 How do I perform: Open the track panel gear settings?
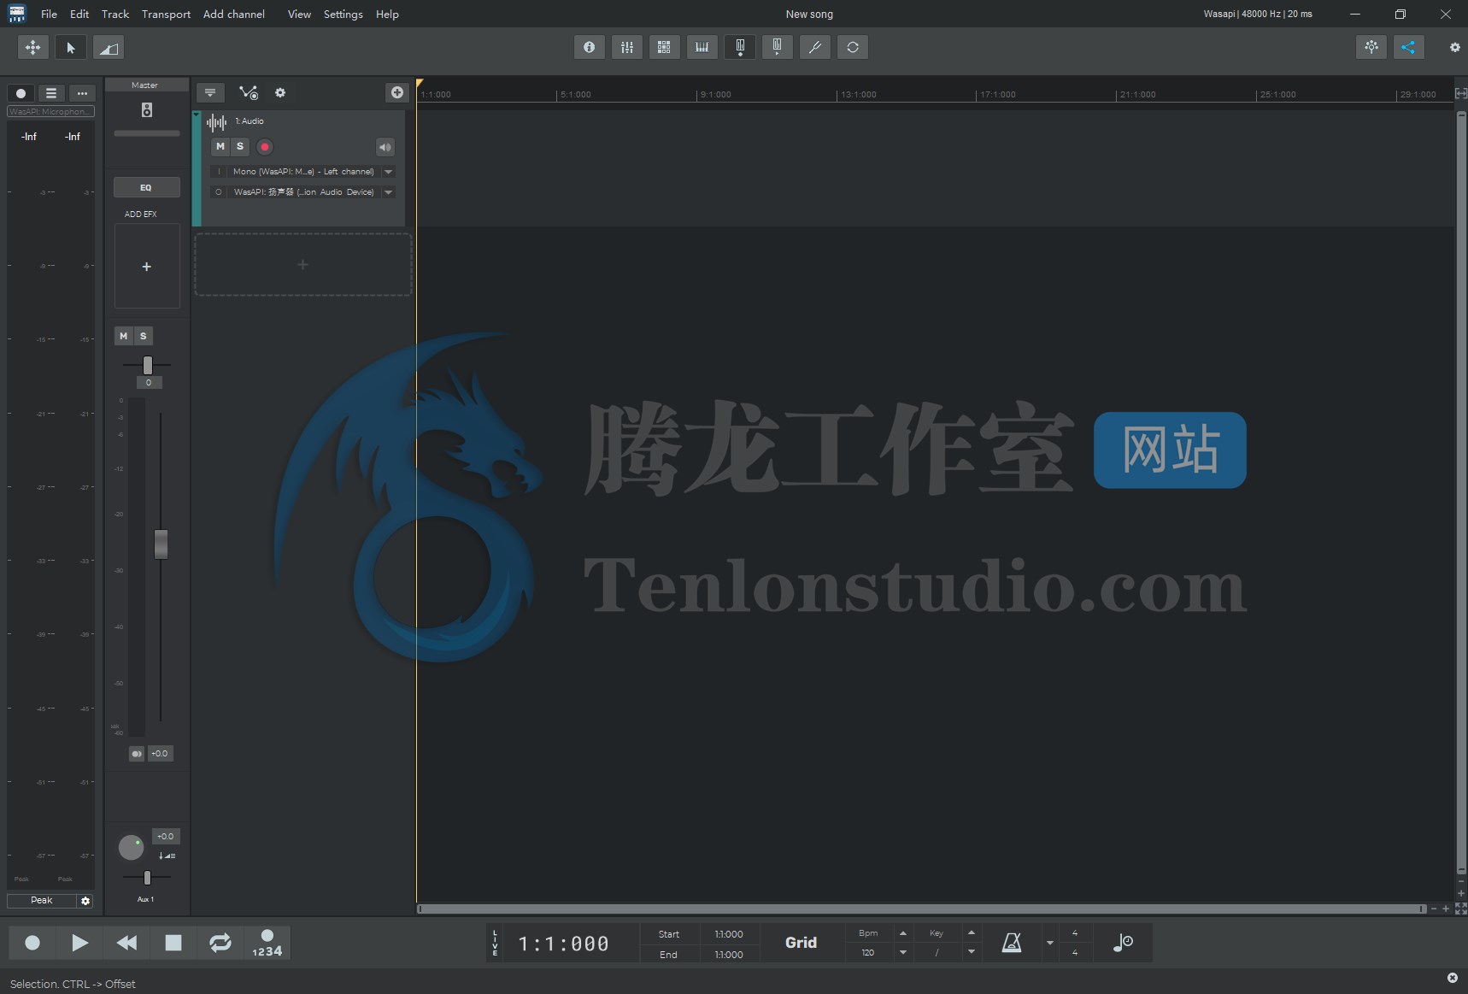tap(280, 92)
